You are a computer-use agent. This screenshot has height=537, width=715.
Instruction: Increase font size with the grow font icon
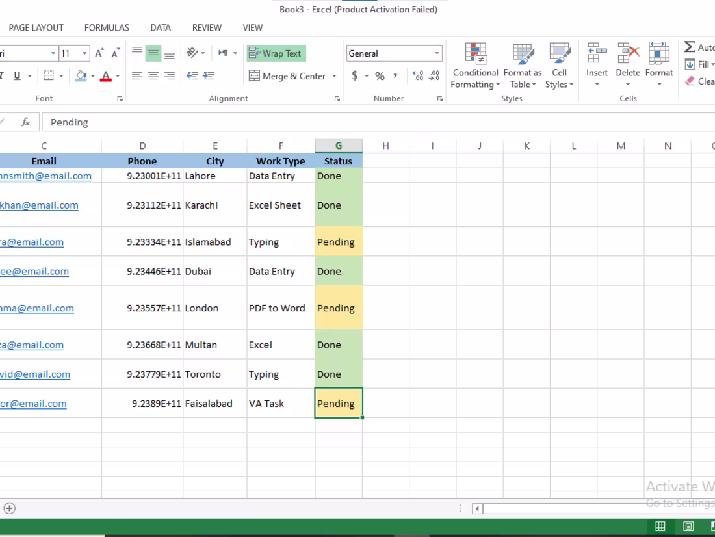click(99, 53)
